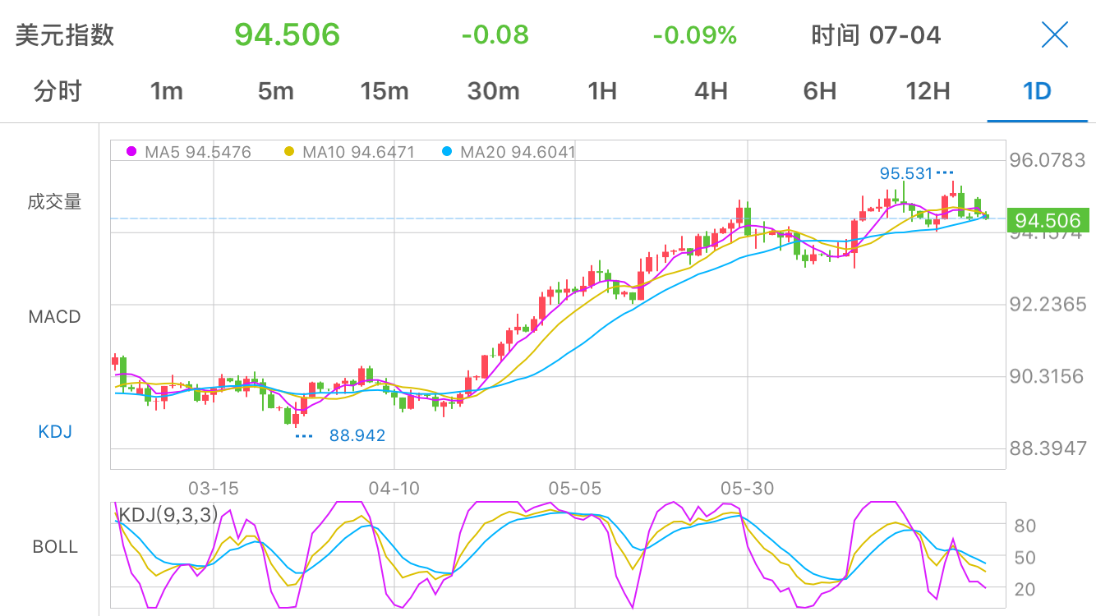Screen dimensions: 1096x616
Task: Close the chart with the X icon
Action: tap(1054, 35)
